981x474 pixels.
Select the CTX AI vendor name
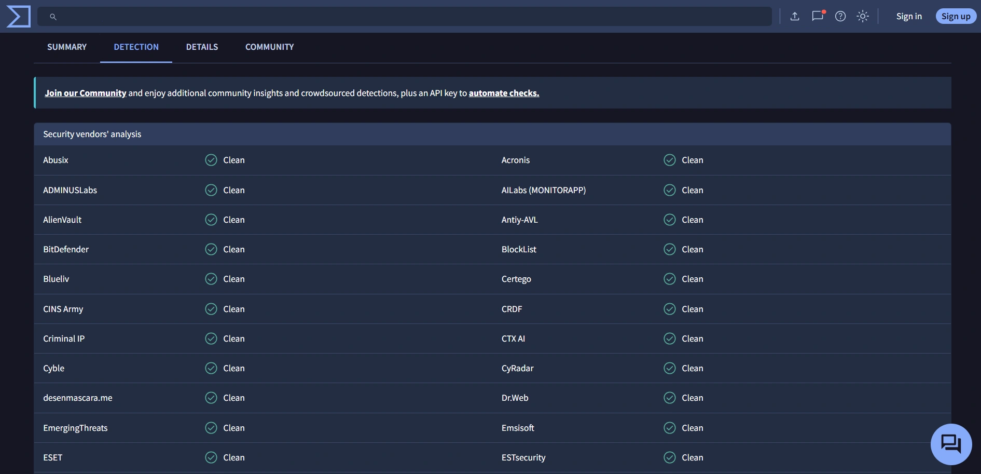coord(514,338)
